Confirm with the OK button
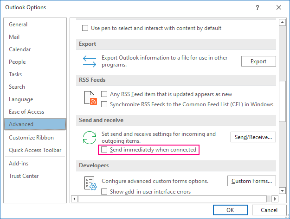 [x=230, y=210]
